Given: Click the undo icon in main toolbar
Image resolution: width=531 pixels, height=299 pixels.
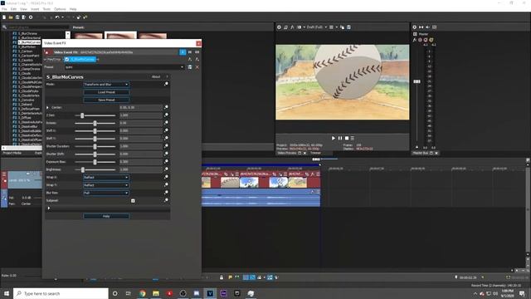Looking at the screenshot, I should tap(57, 17).
